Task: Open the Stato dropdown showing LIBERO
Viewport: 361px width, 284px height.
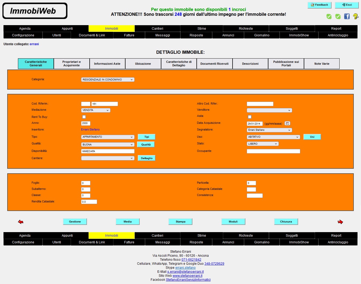Action: click(x=263, y=144)
